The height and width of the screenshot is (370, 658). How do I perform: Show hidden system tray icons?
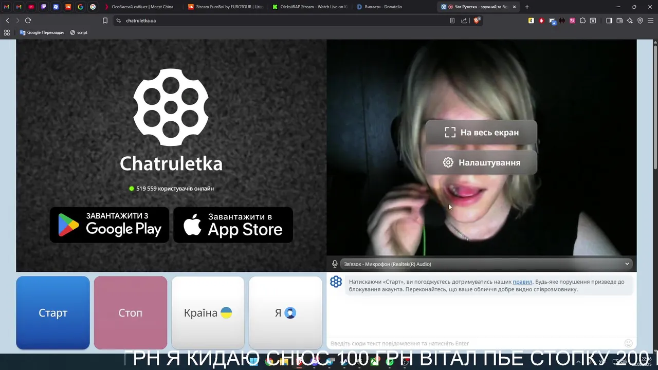tap(578, 362)
